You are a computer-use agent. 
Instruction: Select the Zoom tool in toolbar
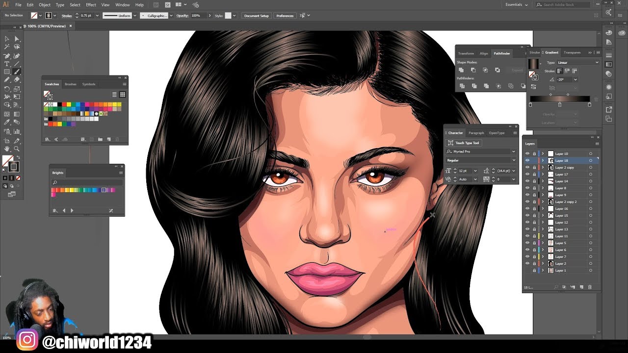point(17,149)
